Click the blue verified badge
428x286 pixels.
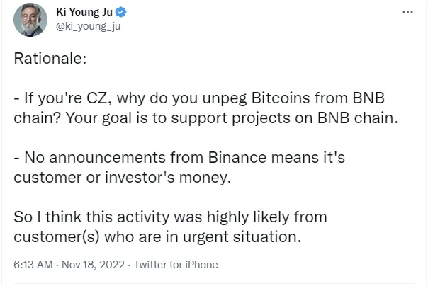tap(120, 12)
